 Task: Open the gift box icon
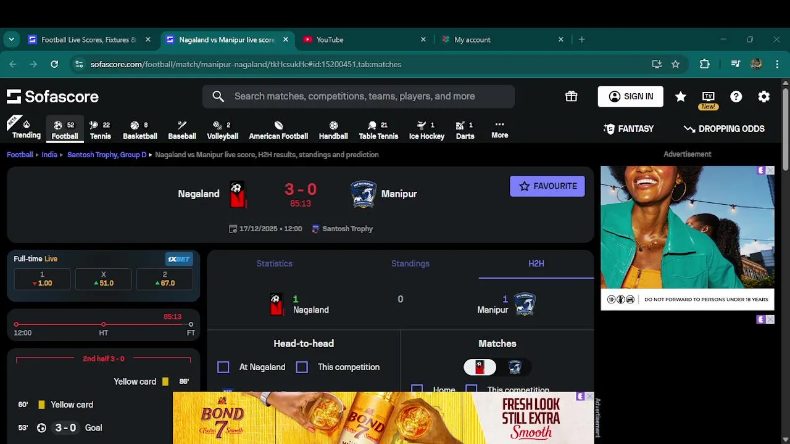tap(572, 96)
